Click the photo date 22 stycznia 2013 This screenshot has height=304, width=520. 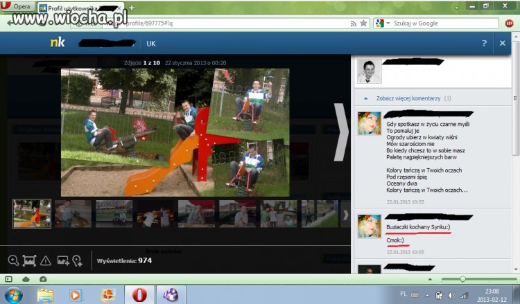pos(196,63)
